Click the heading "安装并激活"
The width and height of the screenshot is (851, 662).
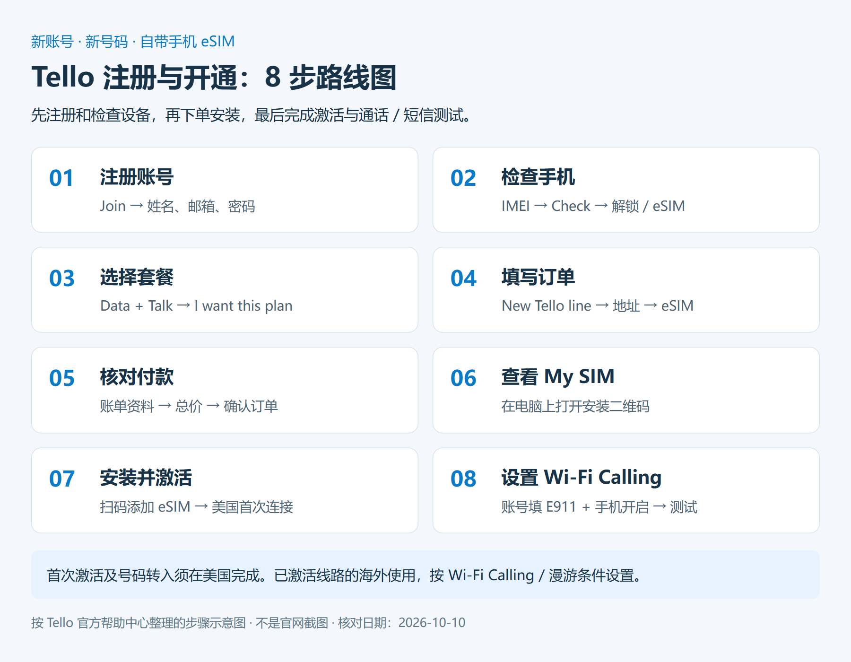146,478
